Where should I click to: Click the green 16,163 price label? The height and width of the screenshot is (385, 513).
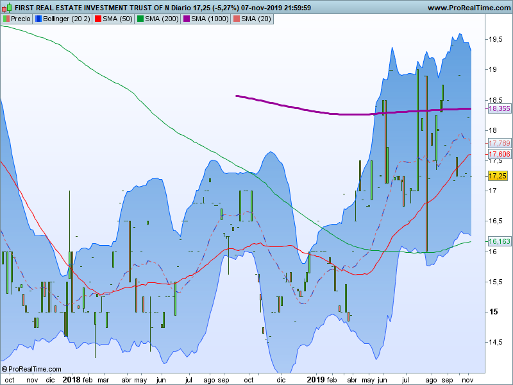(500, 241)
